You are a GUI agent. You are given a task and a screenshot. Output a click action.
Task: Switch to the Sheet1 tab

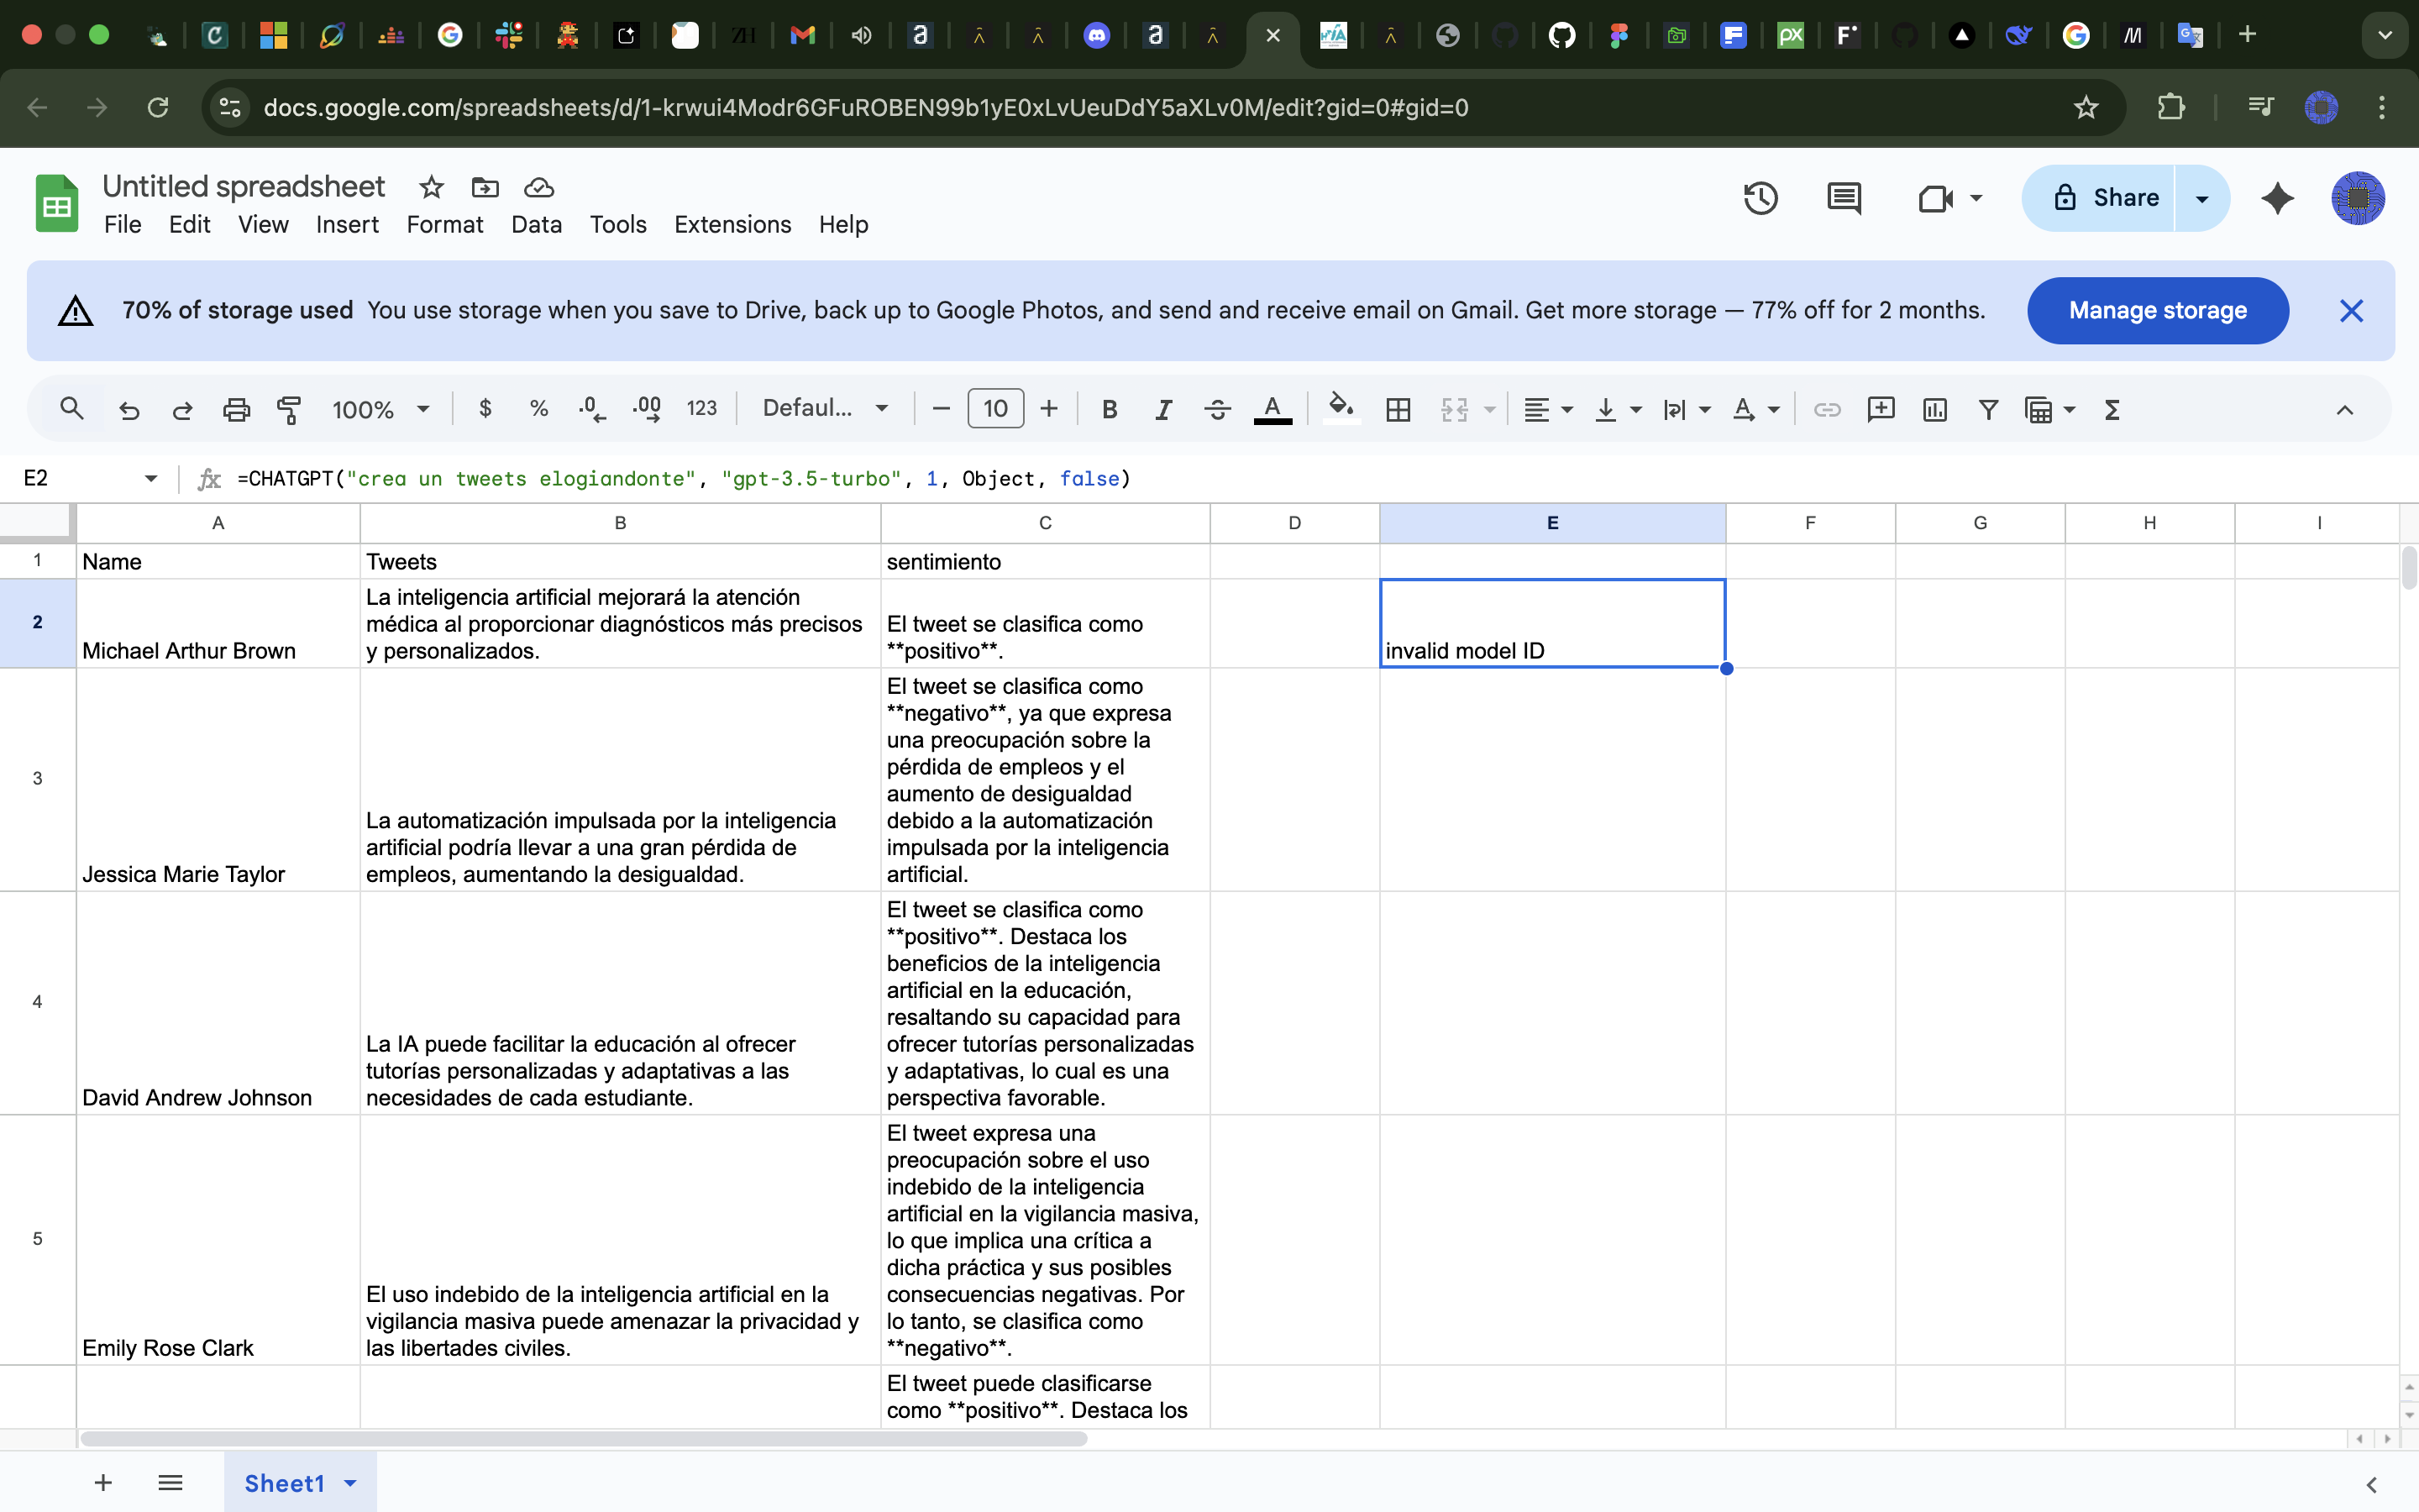(285, 1482)
